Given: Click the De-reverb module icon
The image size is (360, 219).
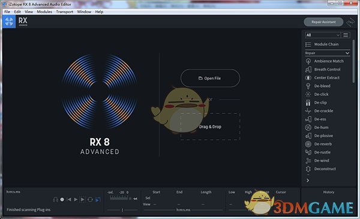Looking at the screenshot, I should click(308, 144).
